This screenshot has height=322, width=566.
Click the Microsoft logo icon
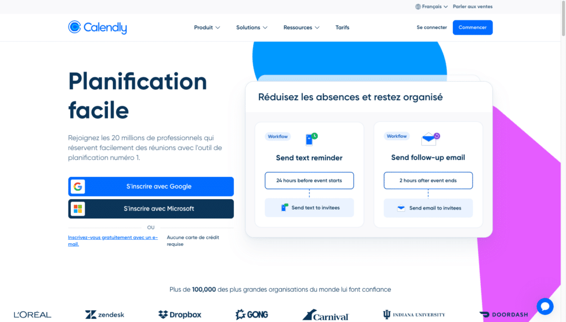click(x=77, y=209)
